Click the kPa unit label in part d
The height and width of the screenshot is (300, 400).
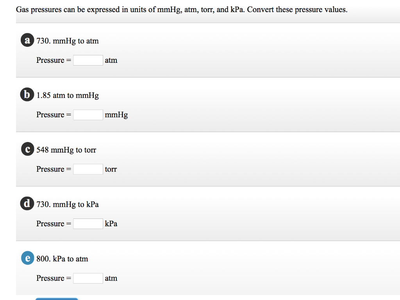111,224
